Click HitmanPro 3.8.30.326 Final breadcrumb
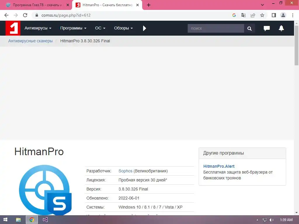Image resolution: width=299 pixels, height=224 pixels. pos(85,41)
